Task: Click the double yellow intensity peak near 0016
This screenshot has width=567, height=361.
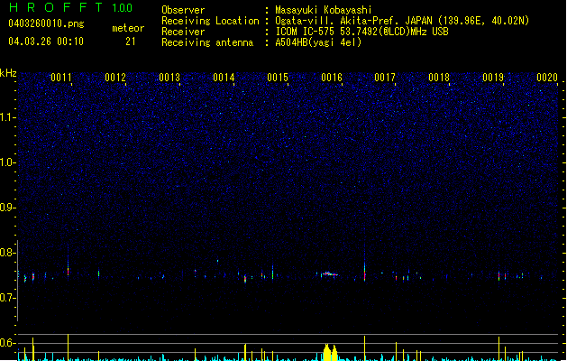Action: [x=330, y=353]
